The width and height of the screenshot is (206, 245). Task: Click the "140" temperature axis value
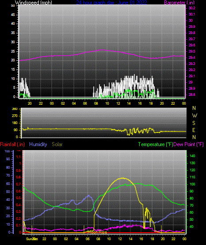tap(192, 156)
